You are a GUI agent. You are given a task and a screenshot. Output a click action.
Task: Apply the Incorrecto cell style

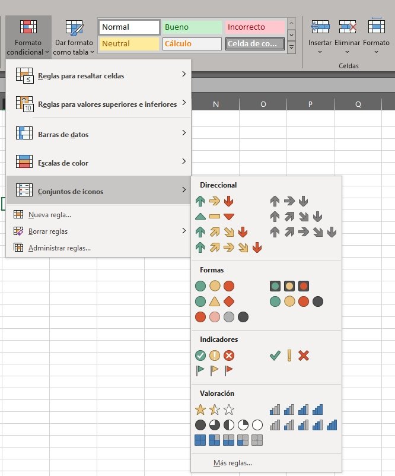coord(254,27)
